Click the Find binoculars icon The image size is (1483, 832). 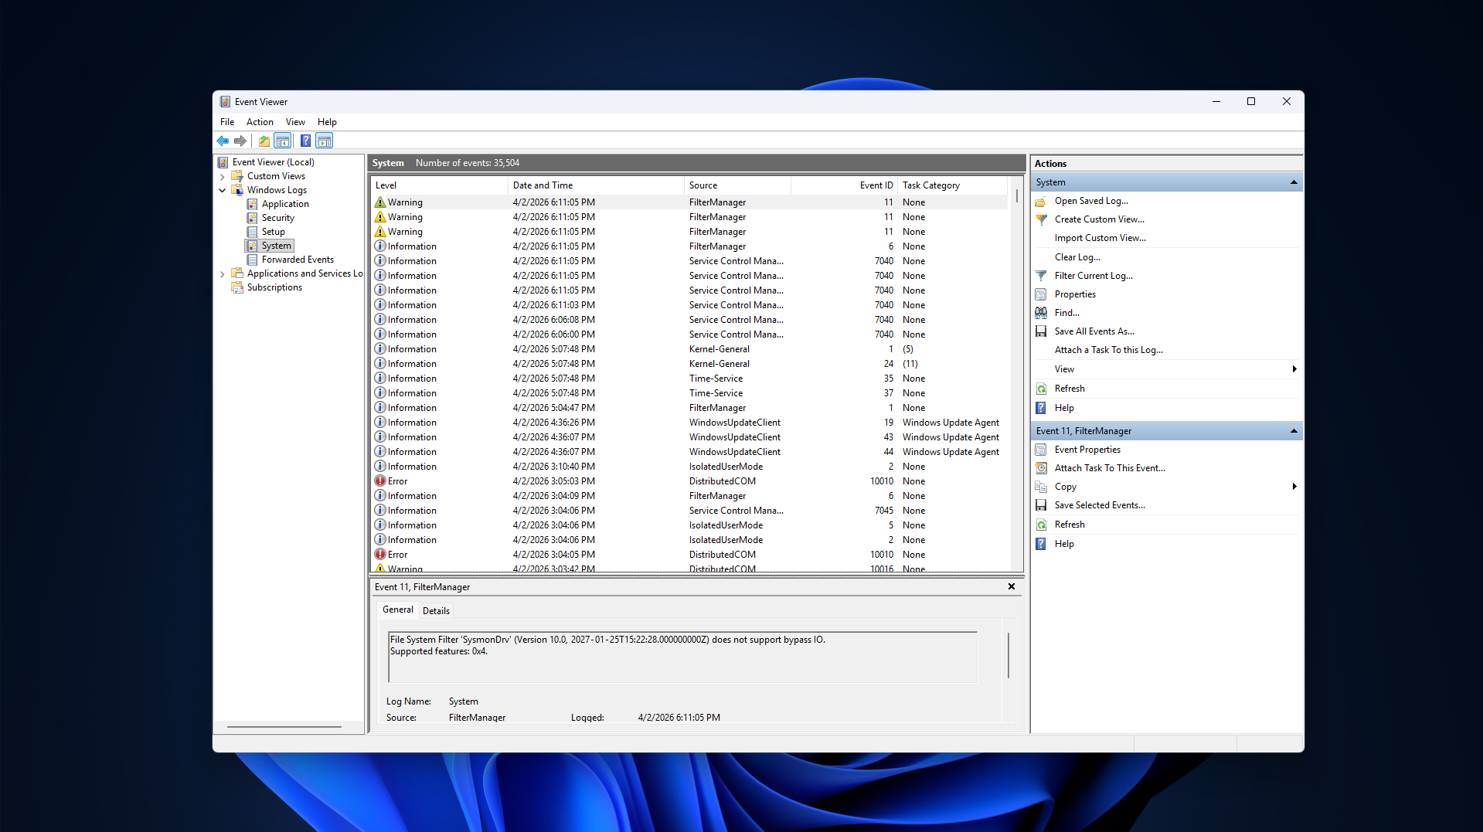[1041, 313]
